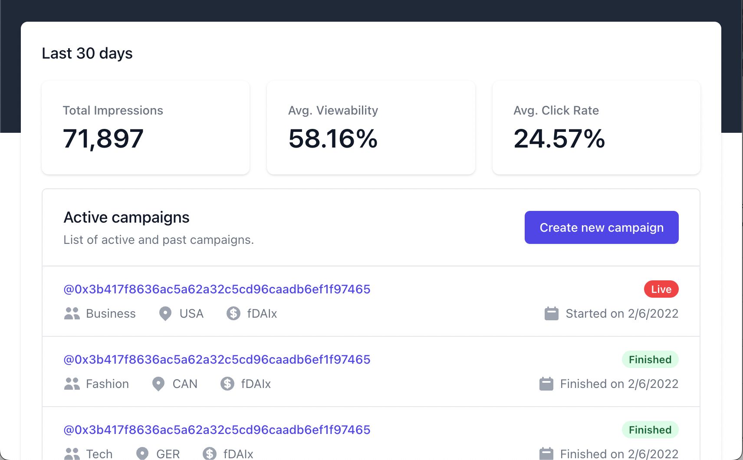Screen dimensions: 743x460
Task: Select the Avg. Viewability value 58.16%
Action: click(x=333, y=138)
